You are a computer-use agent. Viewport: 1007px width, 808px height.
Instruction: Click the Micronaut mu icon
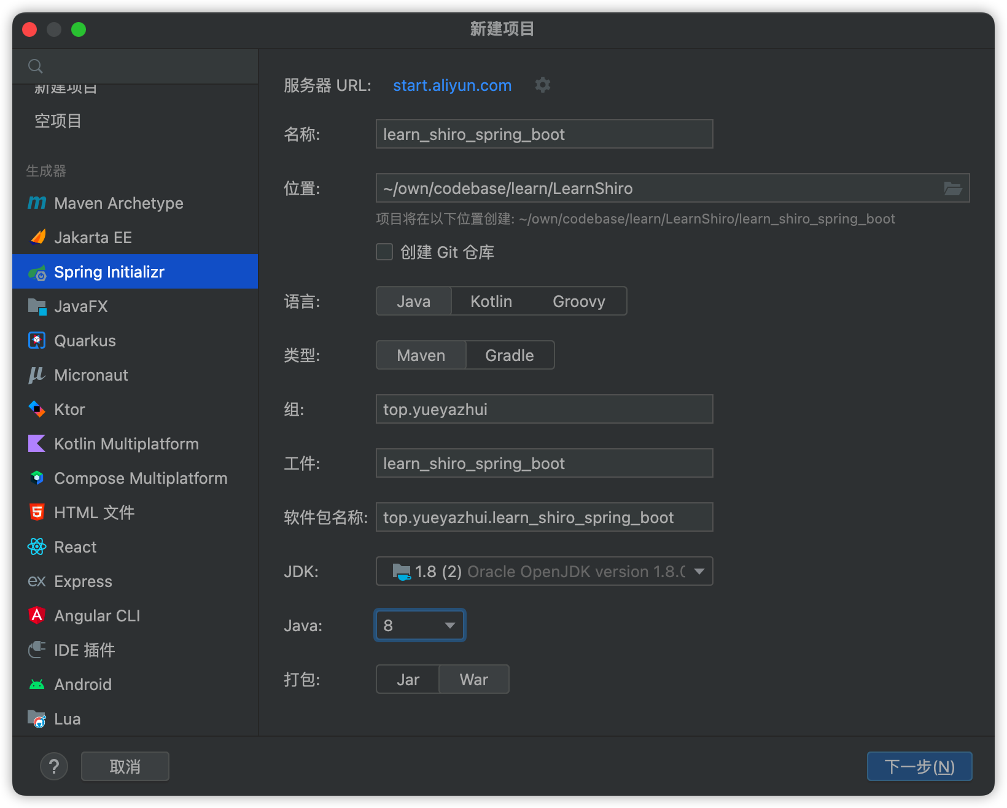tap(37, 375)
